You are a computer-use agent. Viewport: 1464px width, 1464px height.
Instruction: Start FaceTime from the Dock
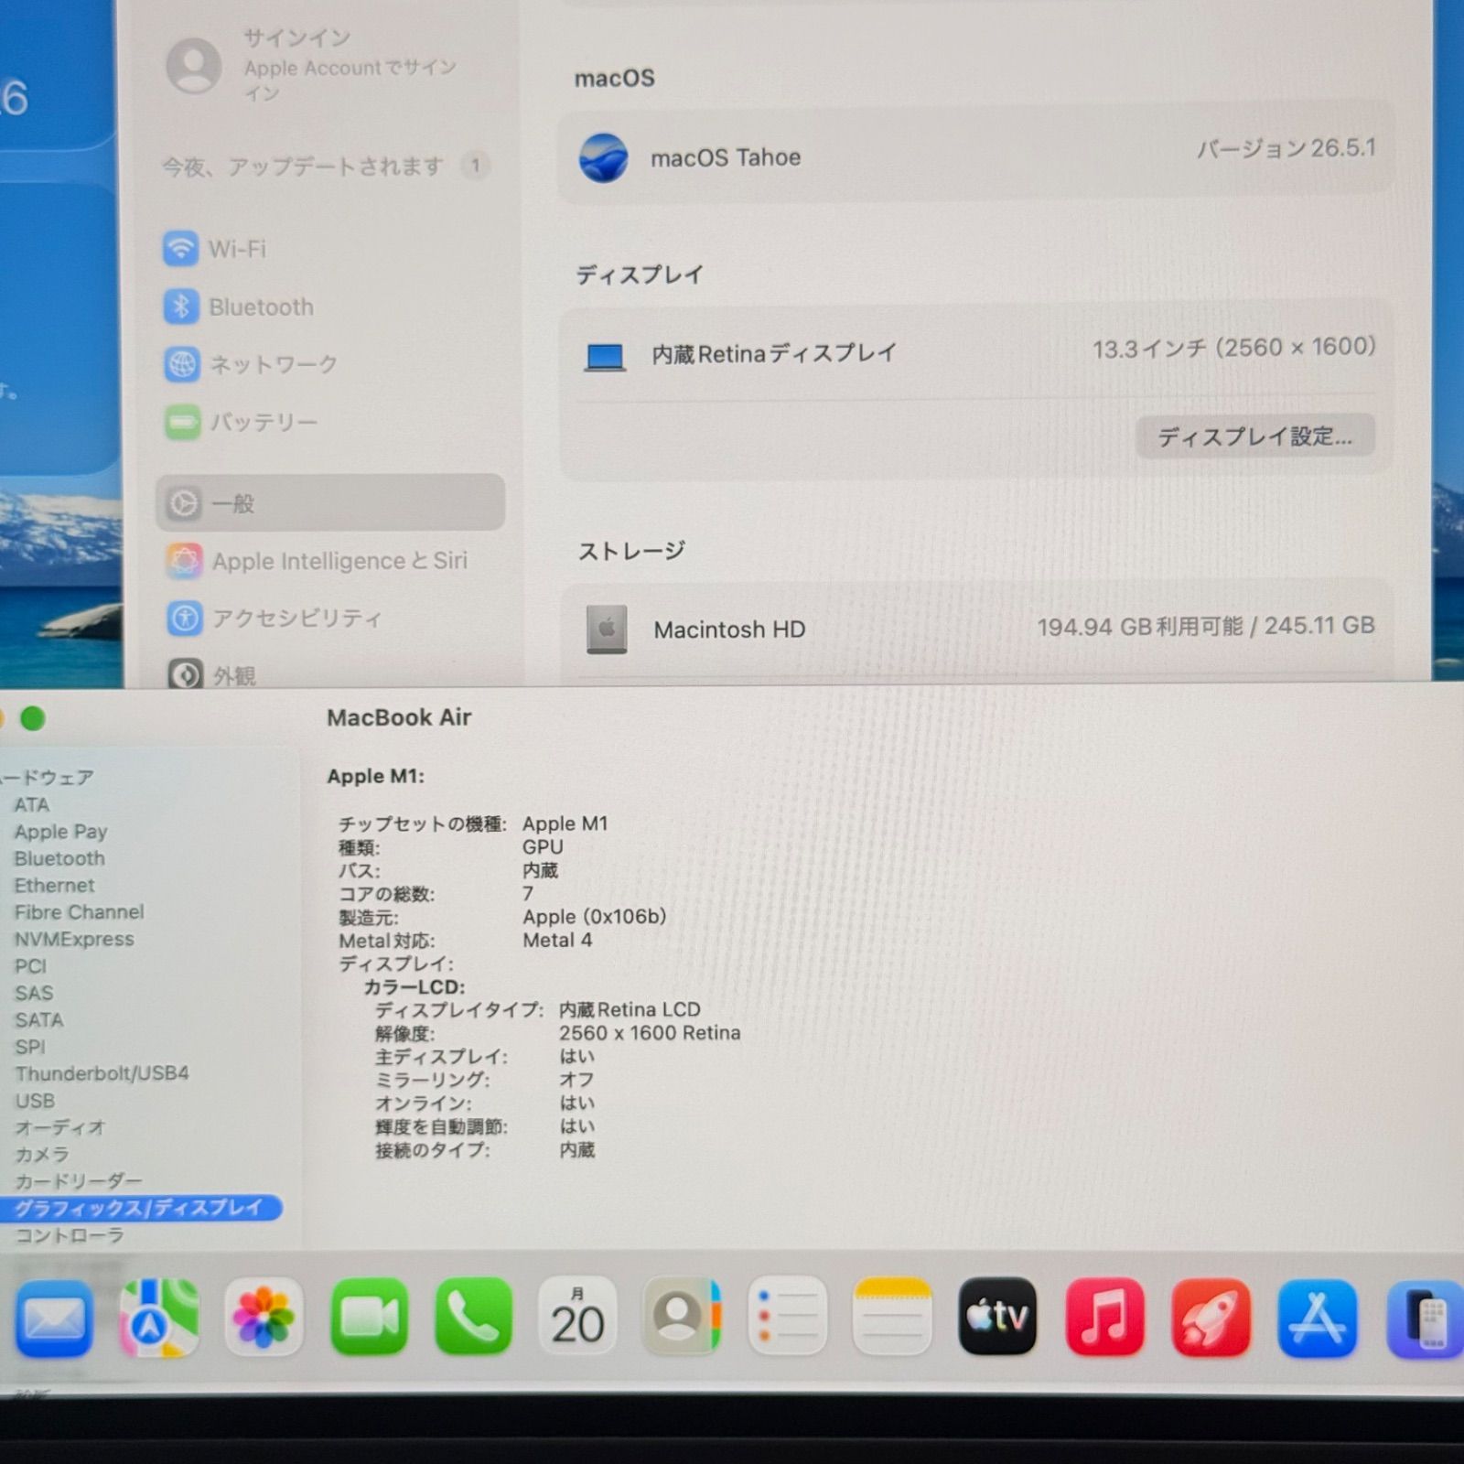pos(369,1317)
